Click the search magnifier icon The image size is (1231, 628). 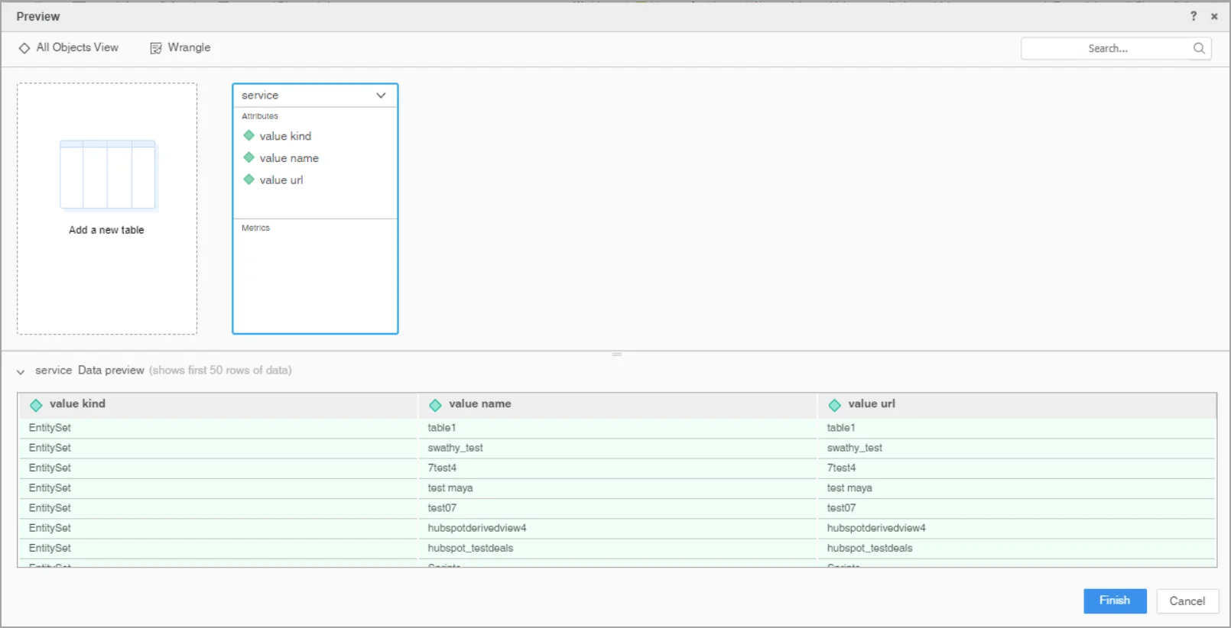[1199, 48]
